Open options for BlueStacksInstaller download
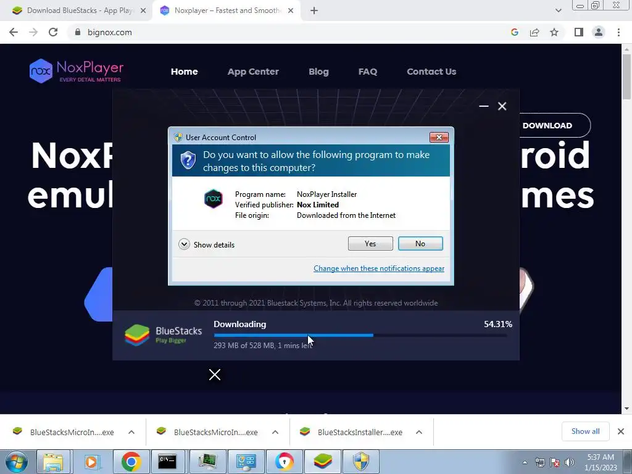The image size is (632, 474). pyautogui.click(x=419, y=432)
